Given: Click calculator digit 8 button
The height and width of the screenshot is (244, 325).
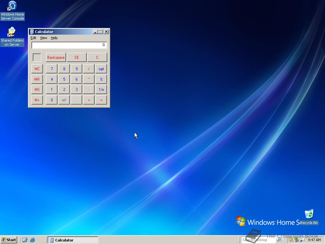Looking at the screenshot, I should 64,69.
